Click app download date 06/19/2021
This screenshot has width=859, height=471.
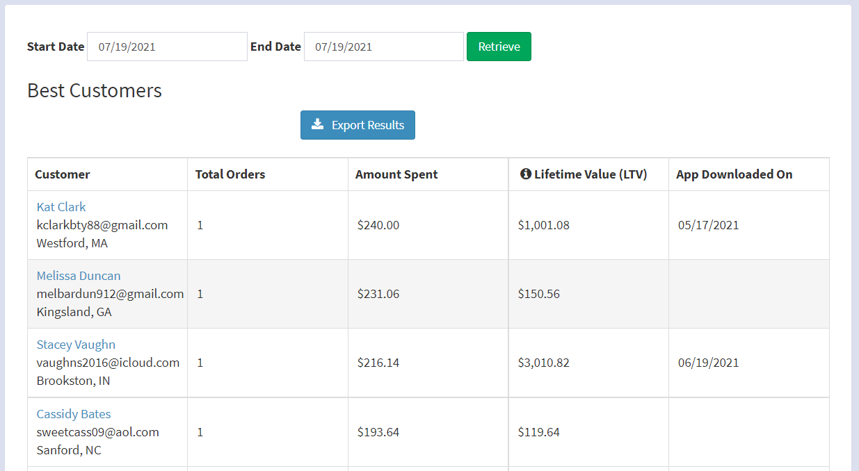point(709,363)
